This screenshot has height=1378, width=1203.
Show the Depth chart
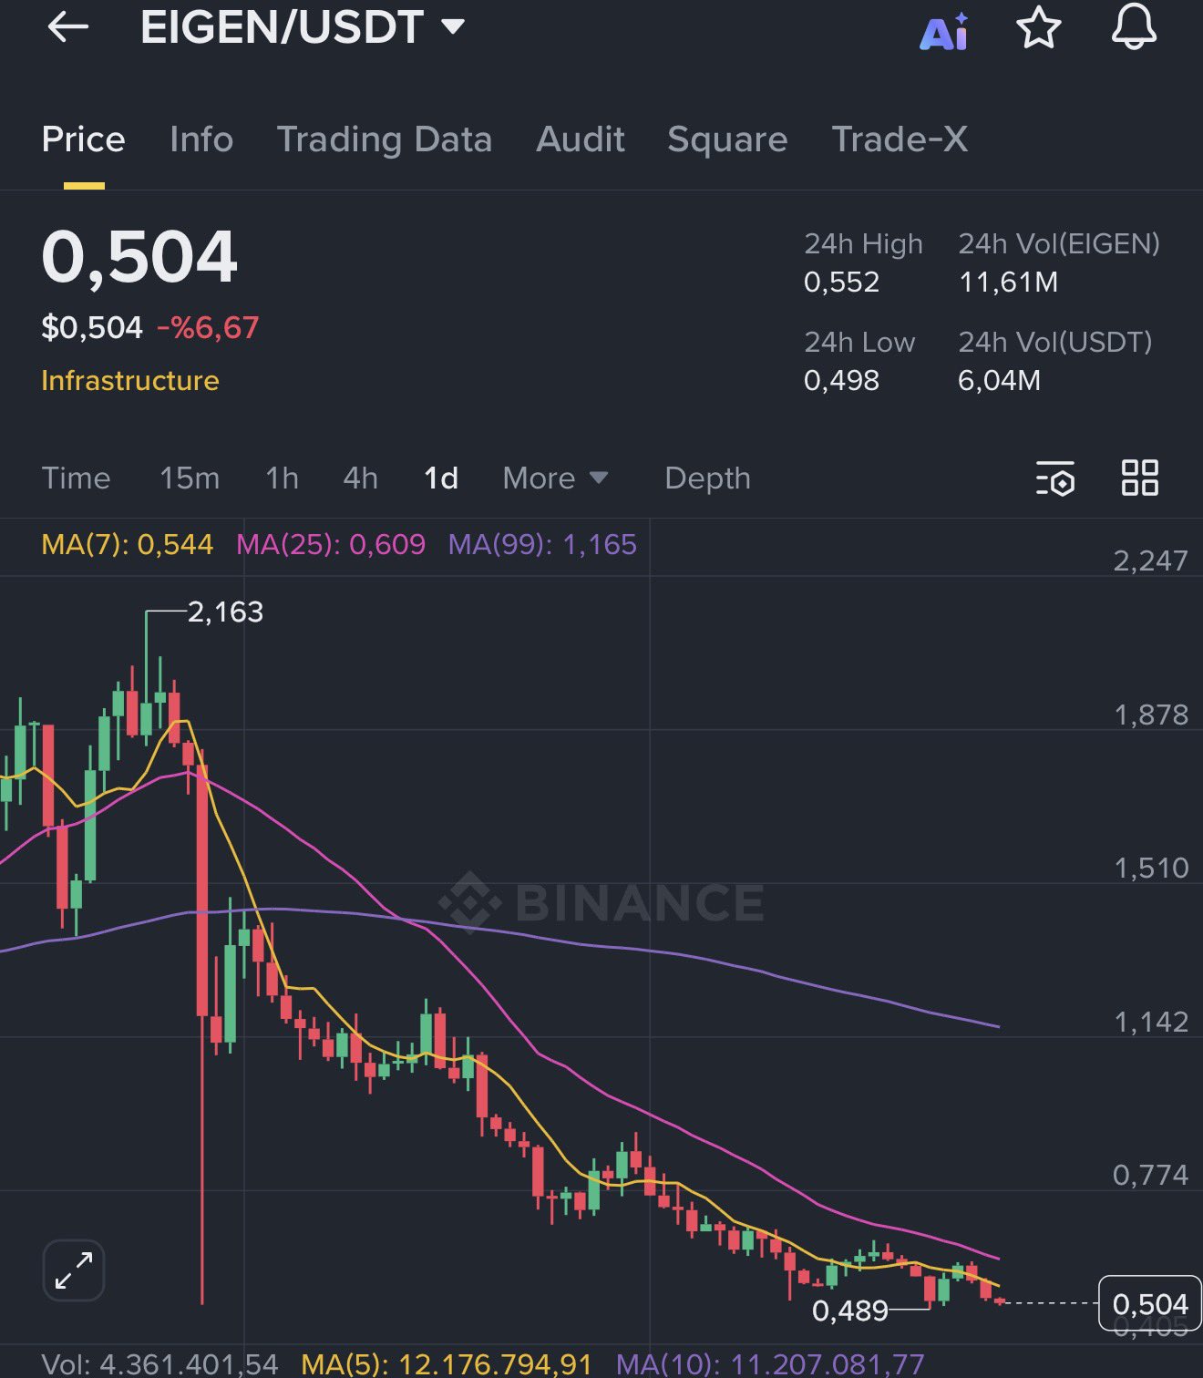click(x=707, y=478)
